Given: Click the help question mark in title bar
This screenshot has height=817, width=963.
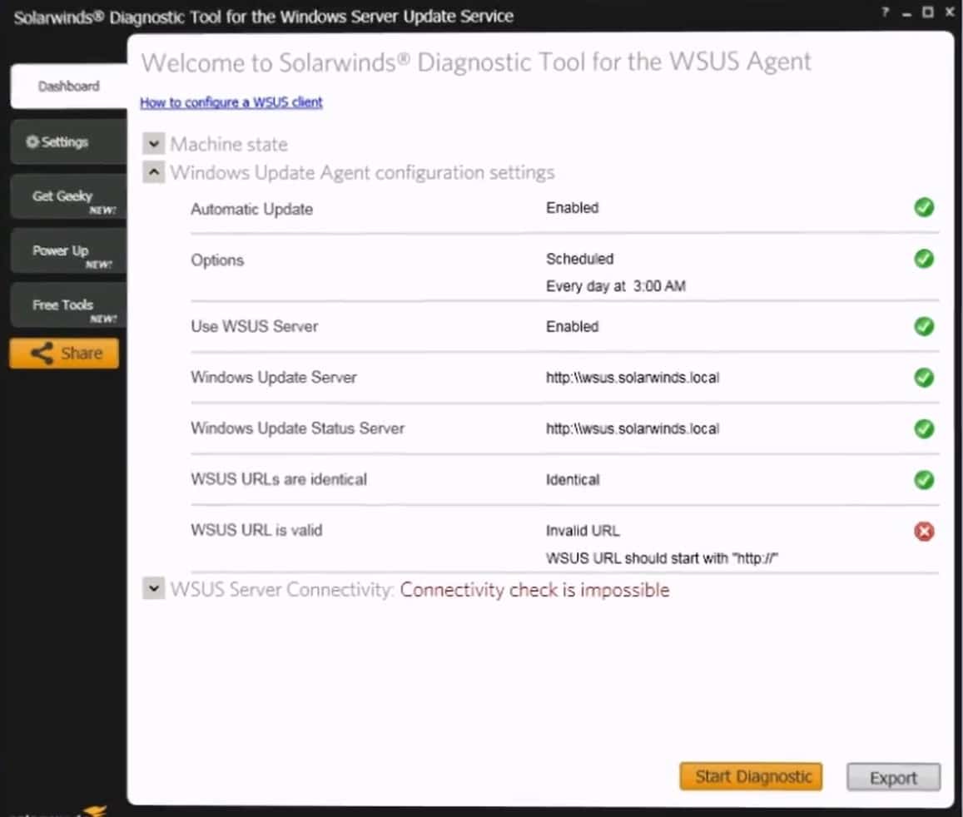Looking at the screenshot, I should (x=885, y=12).
